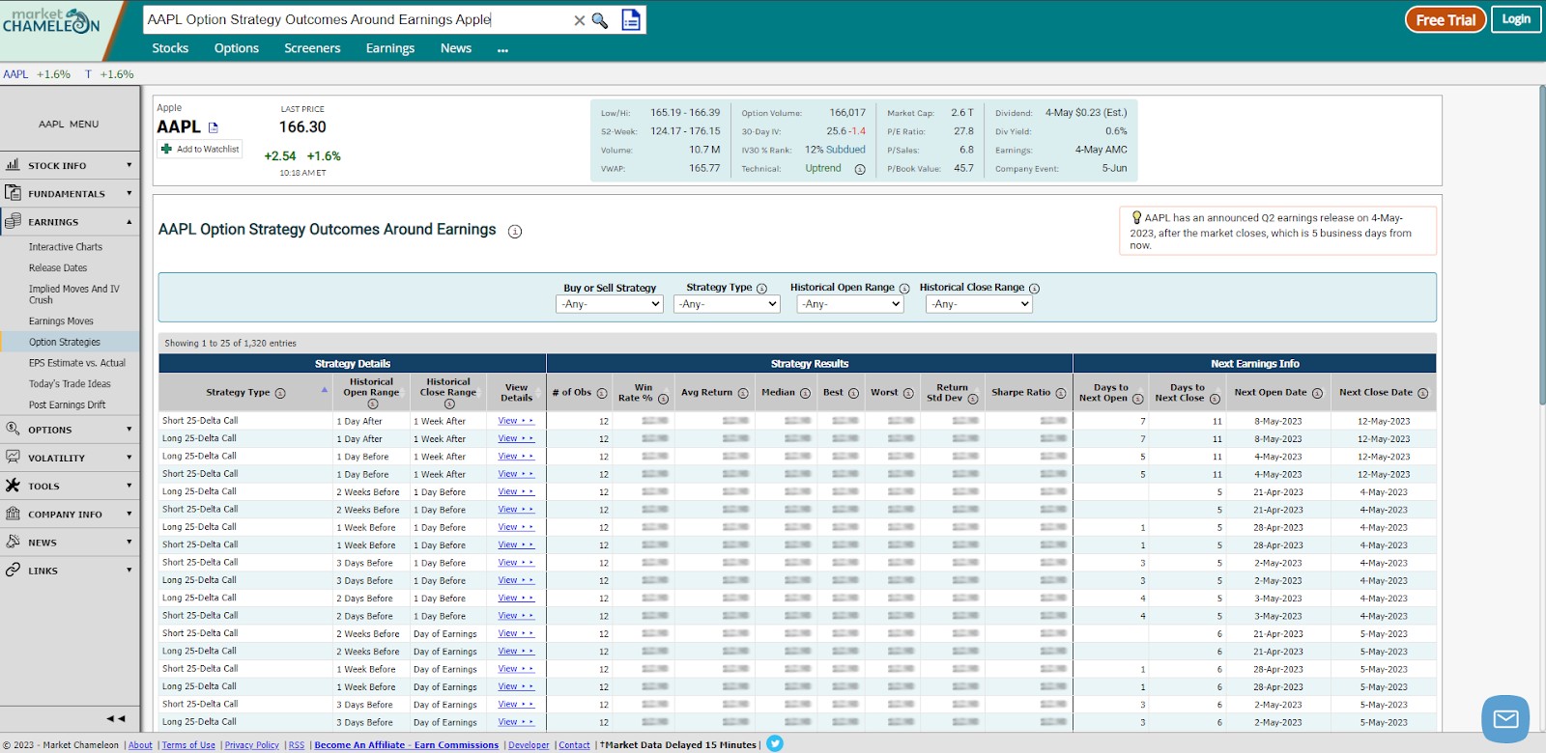Open the document icon beside search

tap(631, 19)
